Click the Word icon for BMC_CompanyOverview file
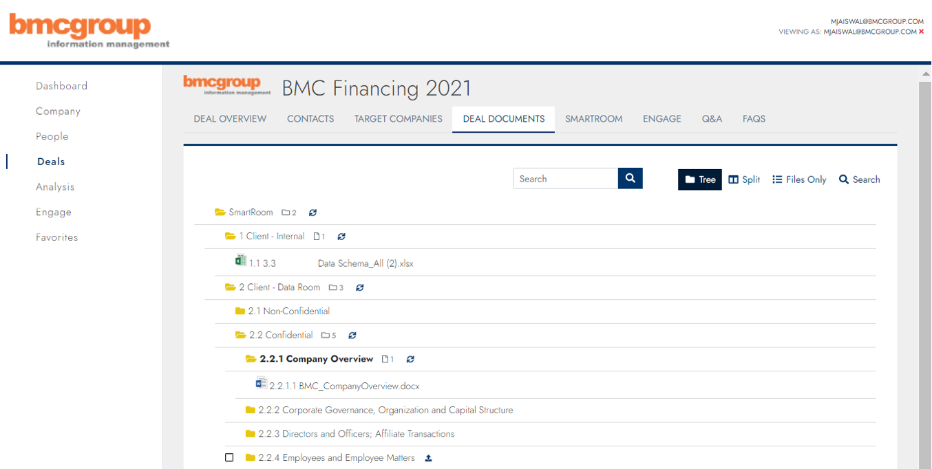The image size is (932, 469). pos(262,384)
